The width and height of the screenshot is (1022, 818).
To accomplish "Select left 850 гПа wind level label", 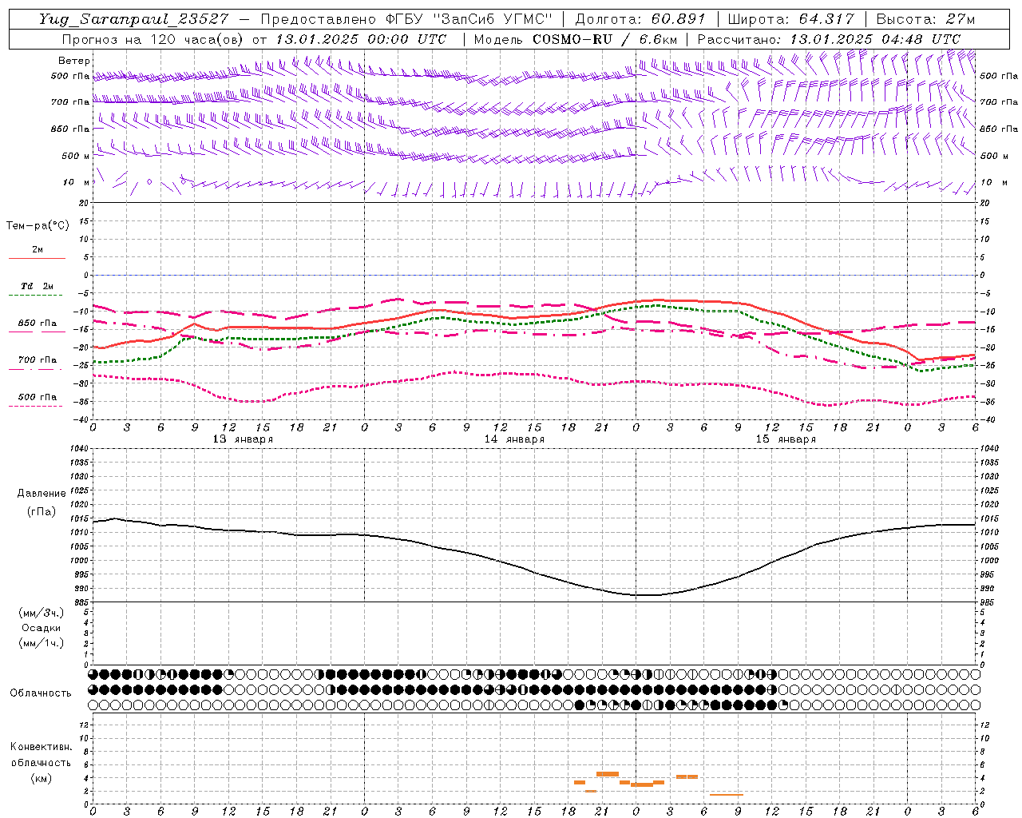I will click(x=70, y=129).
